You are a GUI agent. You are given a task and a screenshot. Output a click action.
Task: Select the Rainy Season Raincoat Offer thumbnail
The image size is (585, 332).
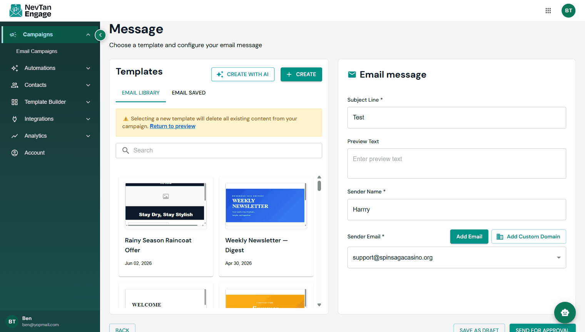coord(166,206)
